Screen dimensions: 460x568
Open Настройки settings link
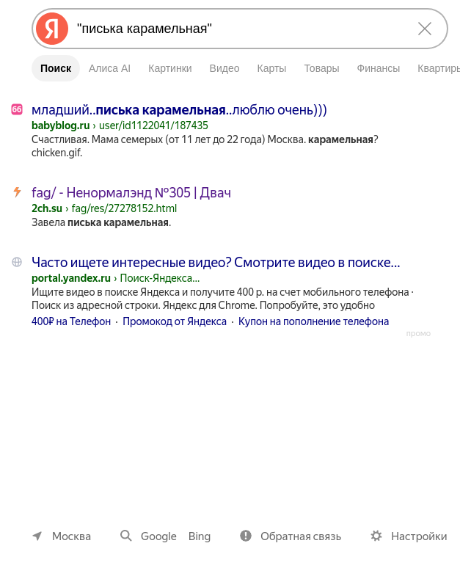tap(419, 536)
